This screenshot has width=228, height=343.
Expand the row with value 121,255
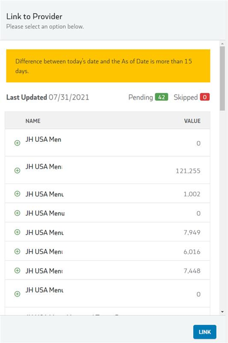tap(17, 170)
